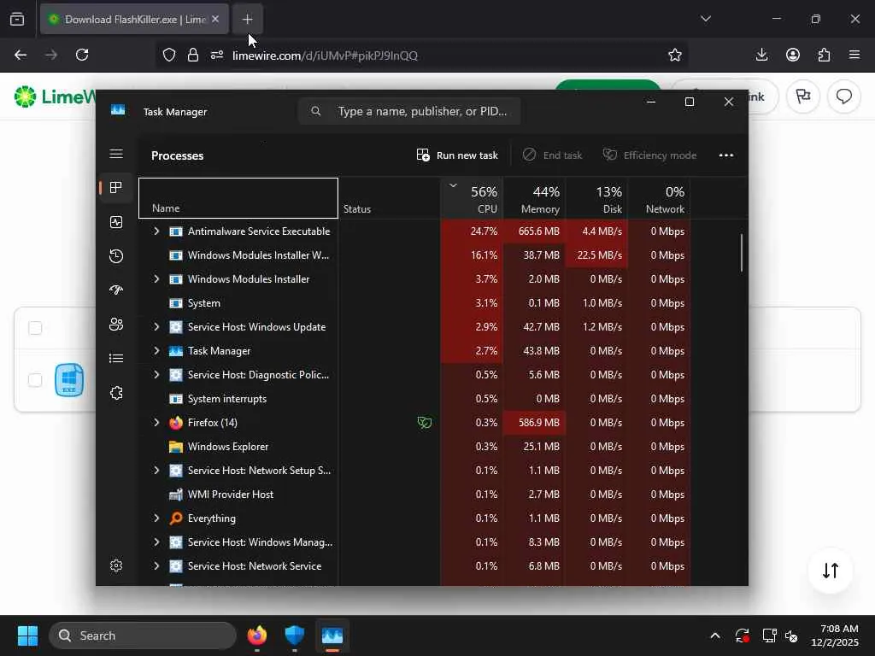The image size is (875, 656).
Task: Expand Windows Modules Installer row
Action: point(156,279)
